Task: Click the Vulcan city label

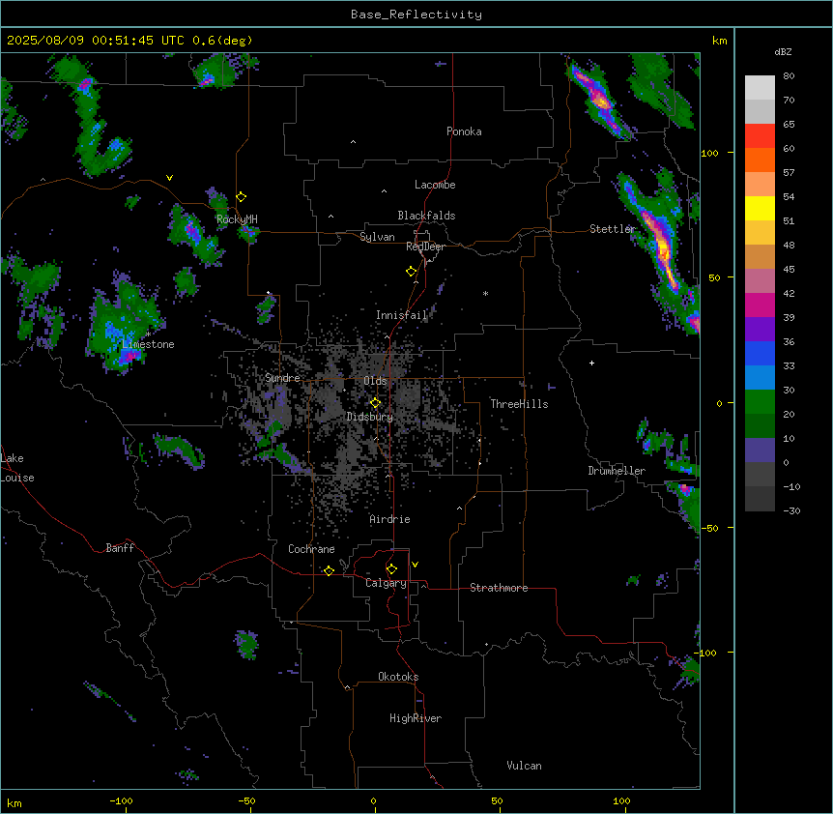Action: 525,766
